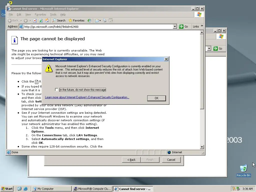Switch to My Computer taskbar item

(51, 189)
